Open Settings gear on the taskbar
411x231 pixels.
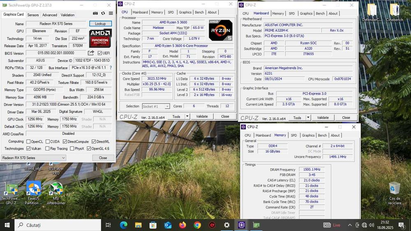(227, 225)
